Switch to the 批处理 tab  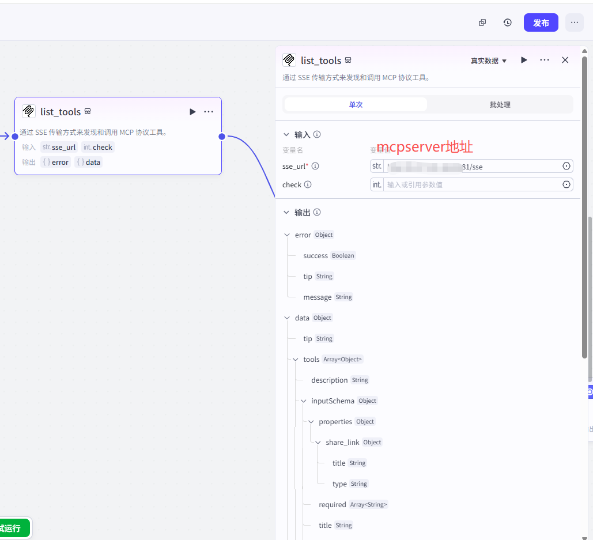(500, 104)
